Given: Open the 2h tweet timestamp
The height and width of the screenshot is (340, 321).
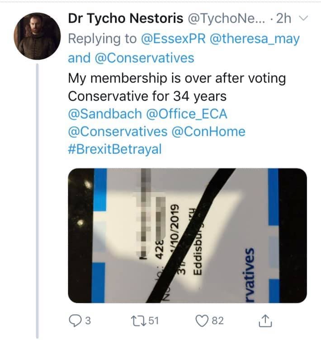Looking at the screenshot, I should point(283,18).
